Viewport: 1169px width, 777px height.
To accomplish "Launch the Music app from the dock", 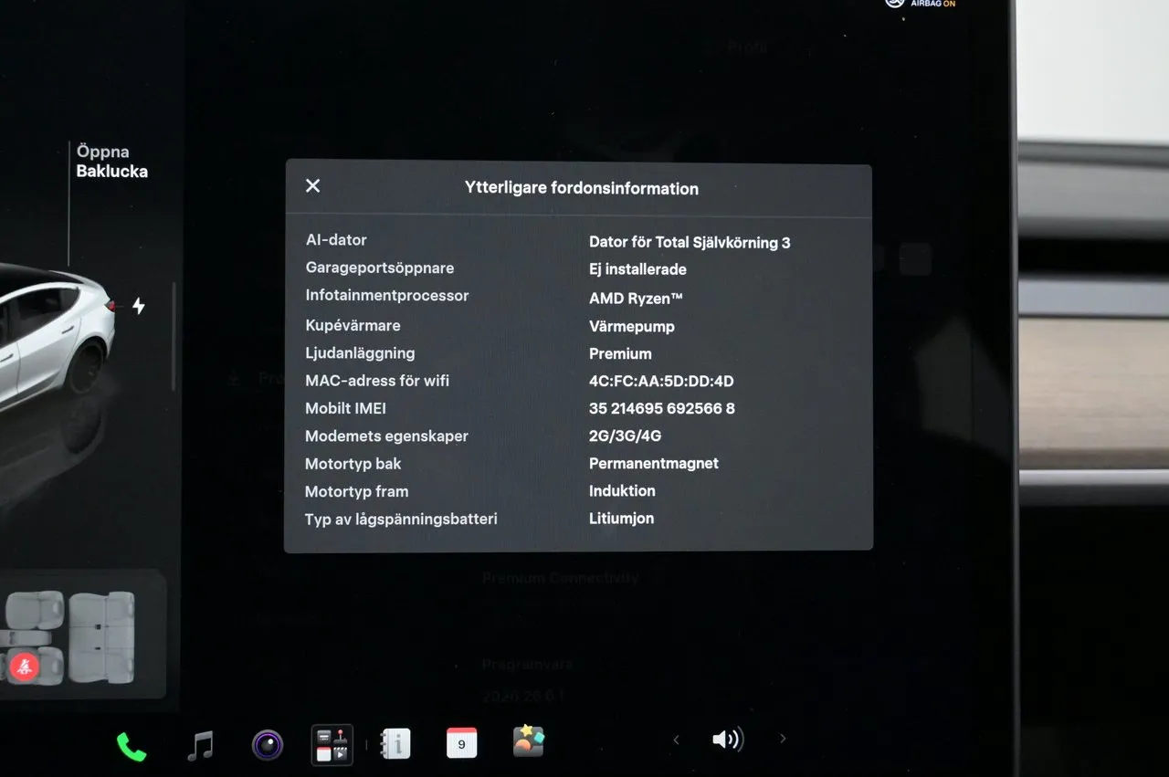I will point(200,746).
